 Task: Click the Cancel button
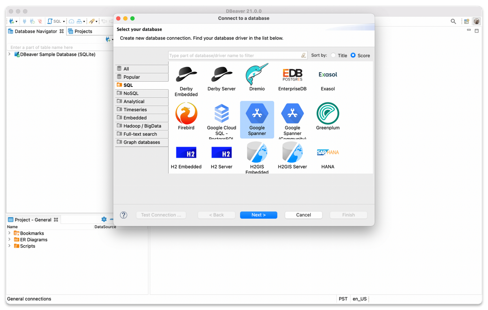point(304,215)
